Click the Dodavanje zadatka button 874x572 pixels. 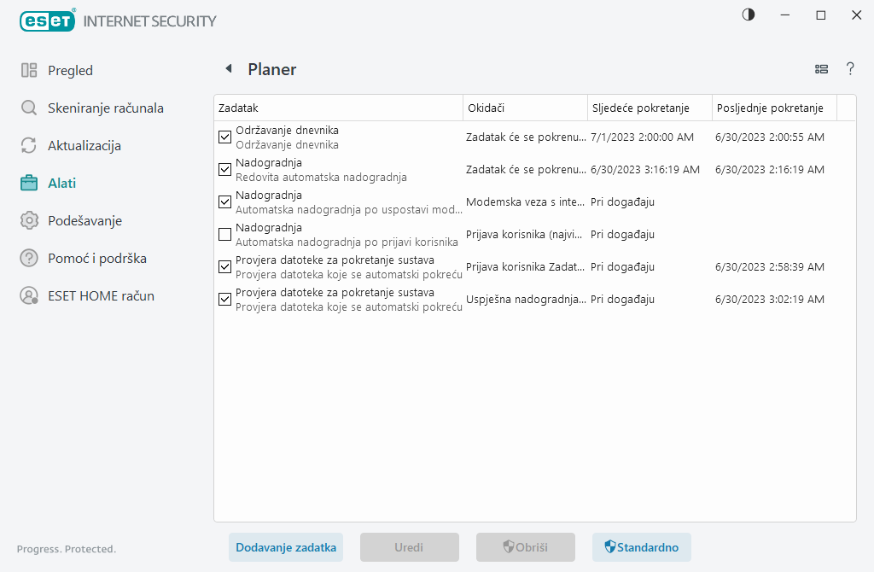[286, 547]
